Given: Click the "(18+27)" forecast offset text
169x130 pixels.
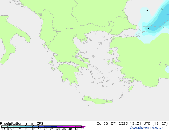Looking at the screenshot, I should [x=160, y=124].
